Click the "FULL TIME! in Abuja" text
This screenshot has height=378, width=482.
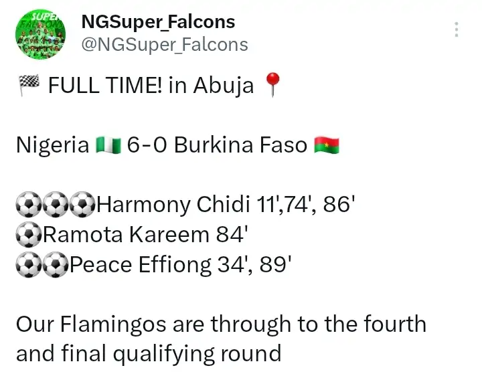pos(151,86)
